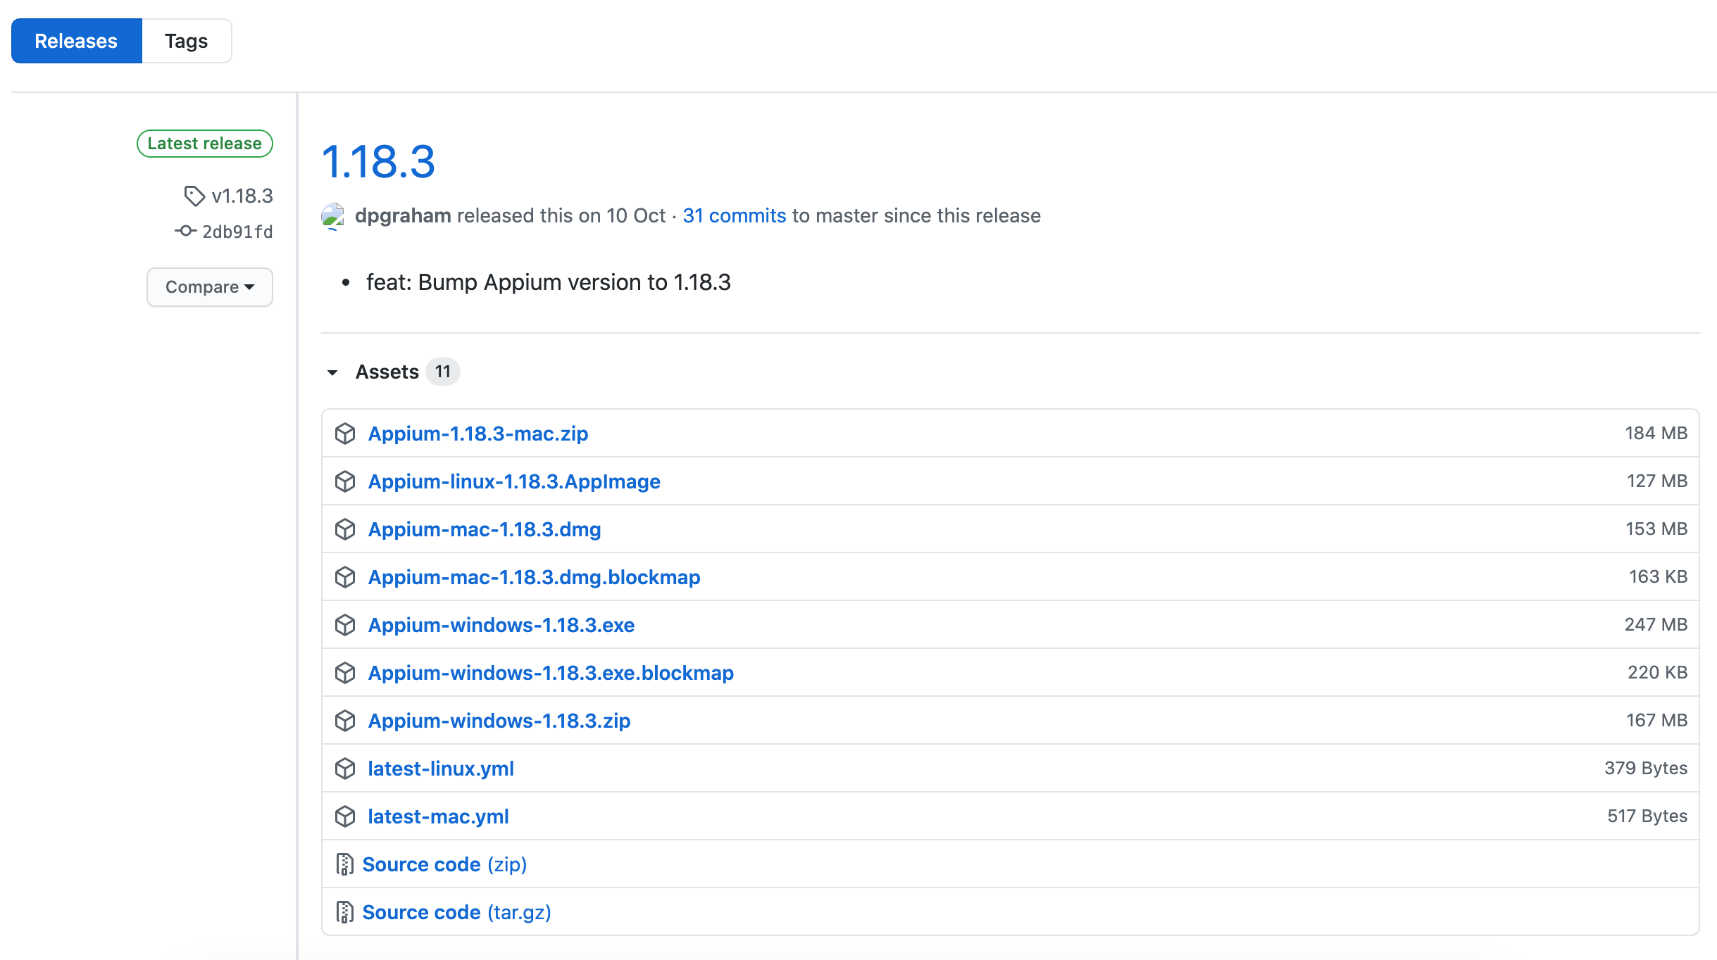Viewport: 1717px width, 960px height.
Task: Open the v1.18.3 tag link
Action: click(x=242, y=196)
